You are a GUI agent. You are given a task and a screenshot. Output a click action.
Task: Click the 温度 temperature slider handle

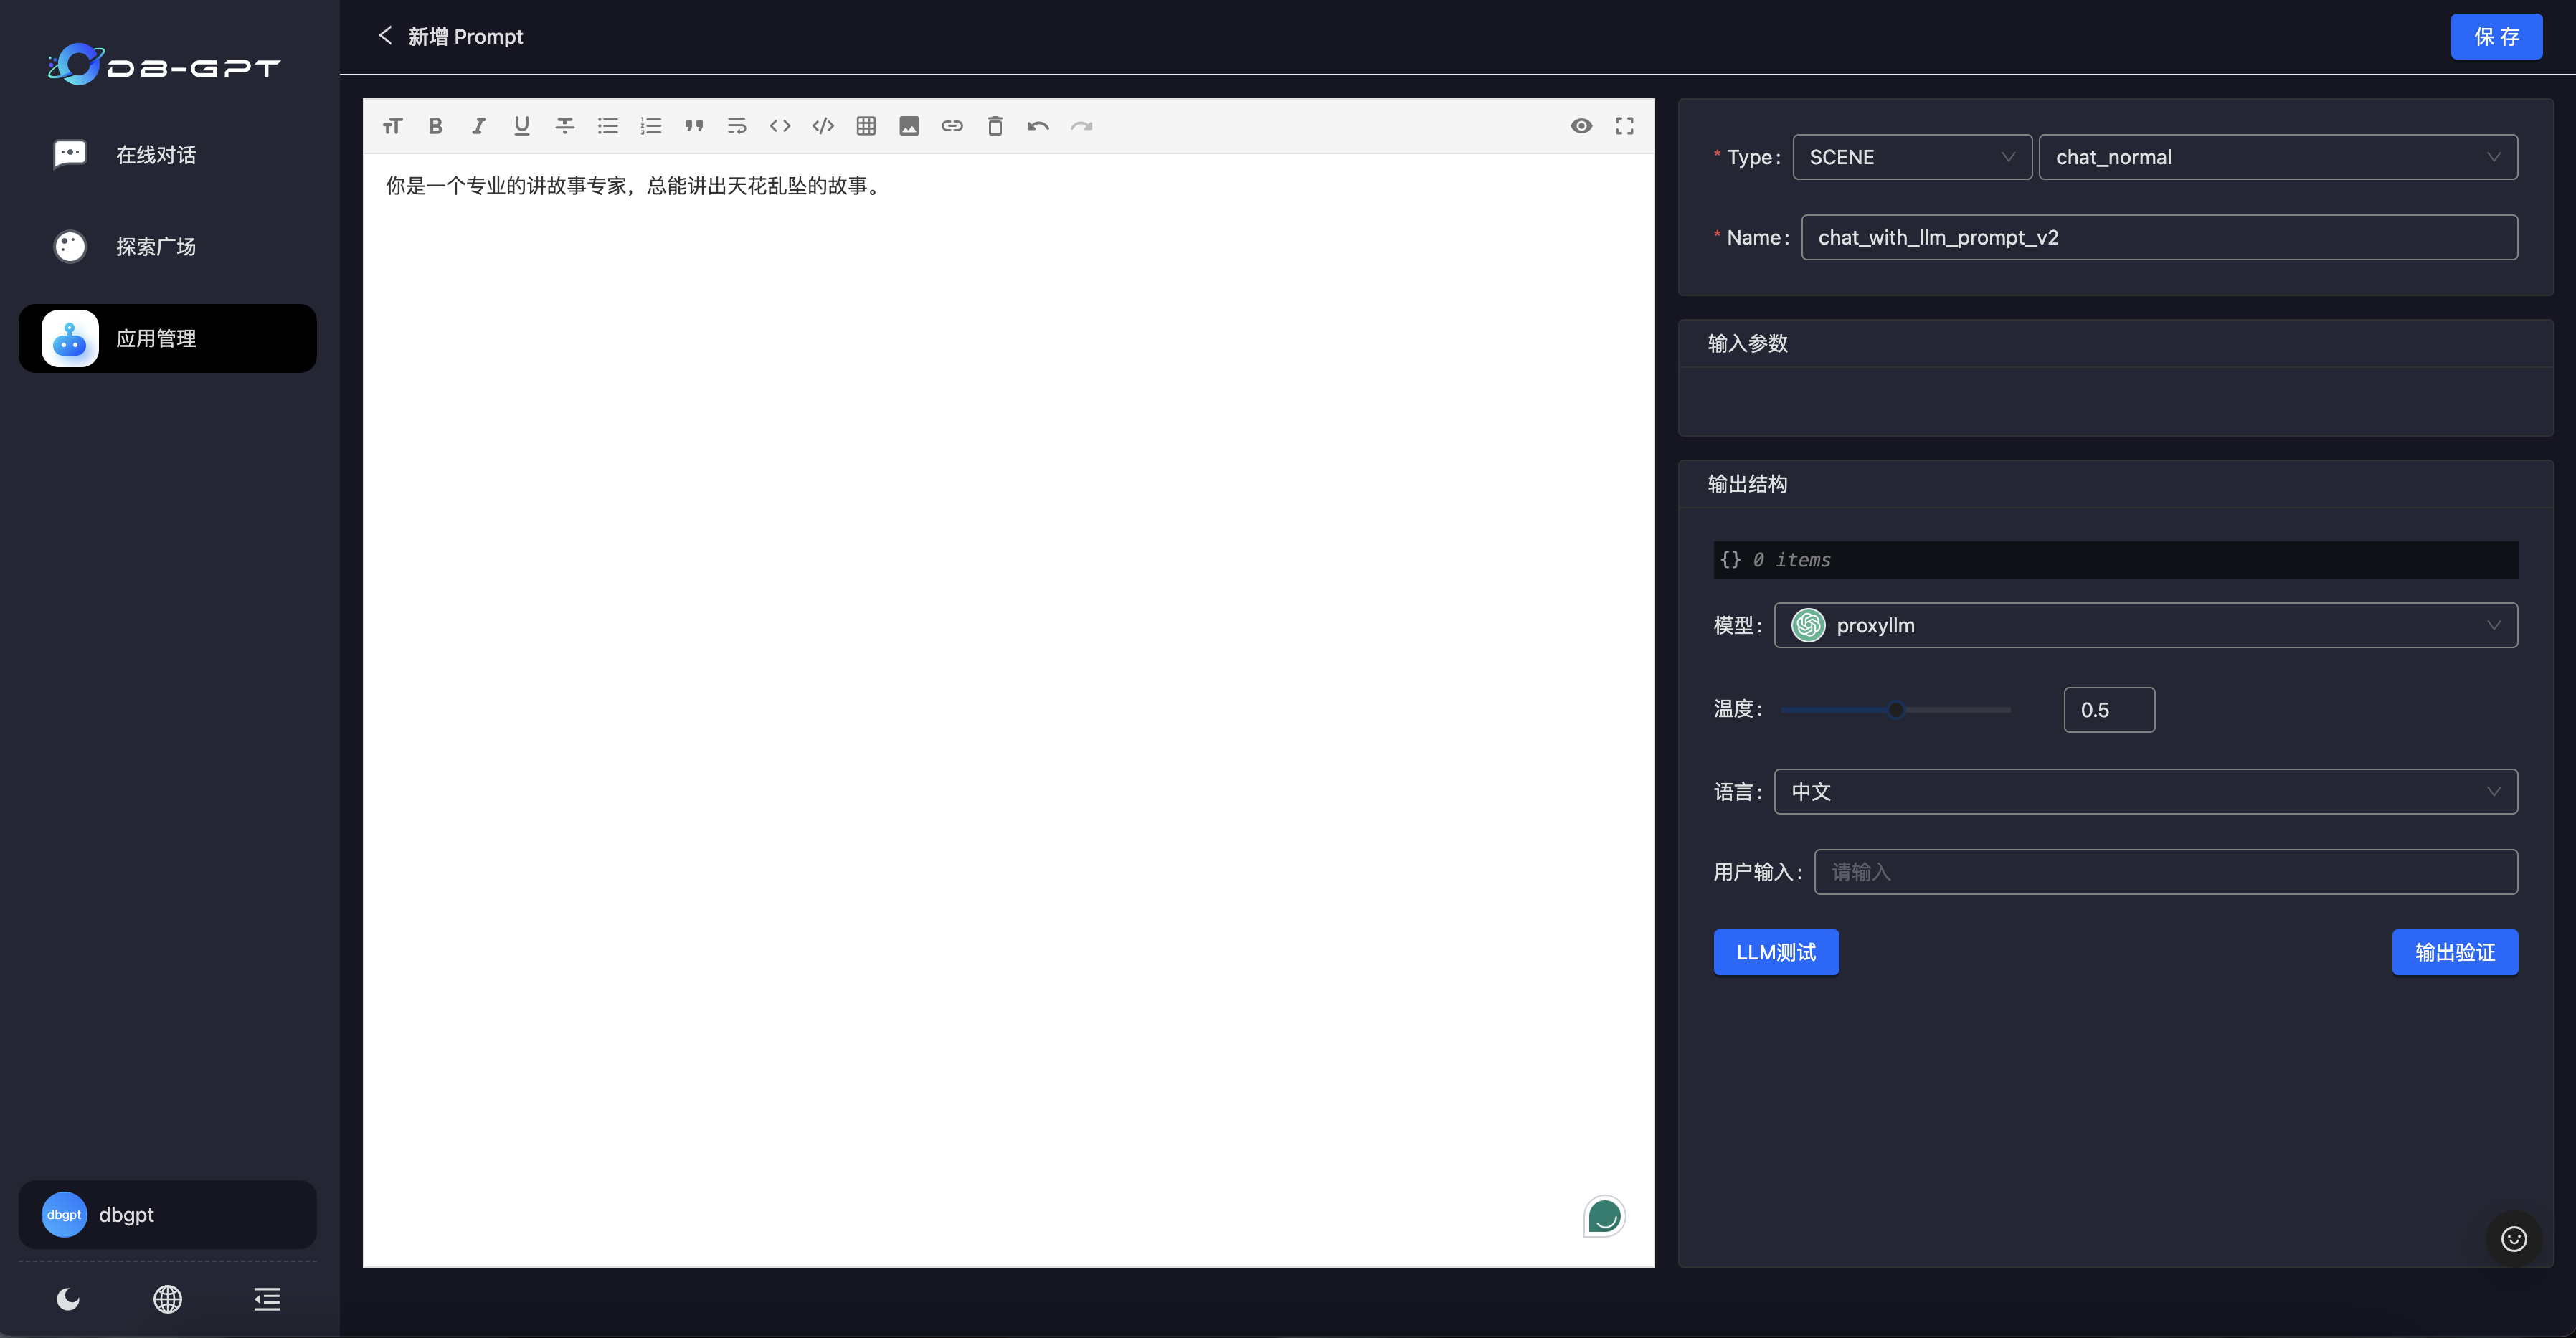(1896, 710)
